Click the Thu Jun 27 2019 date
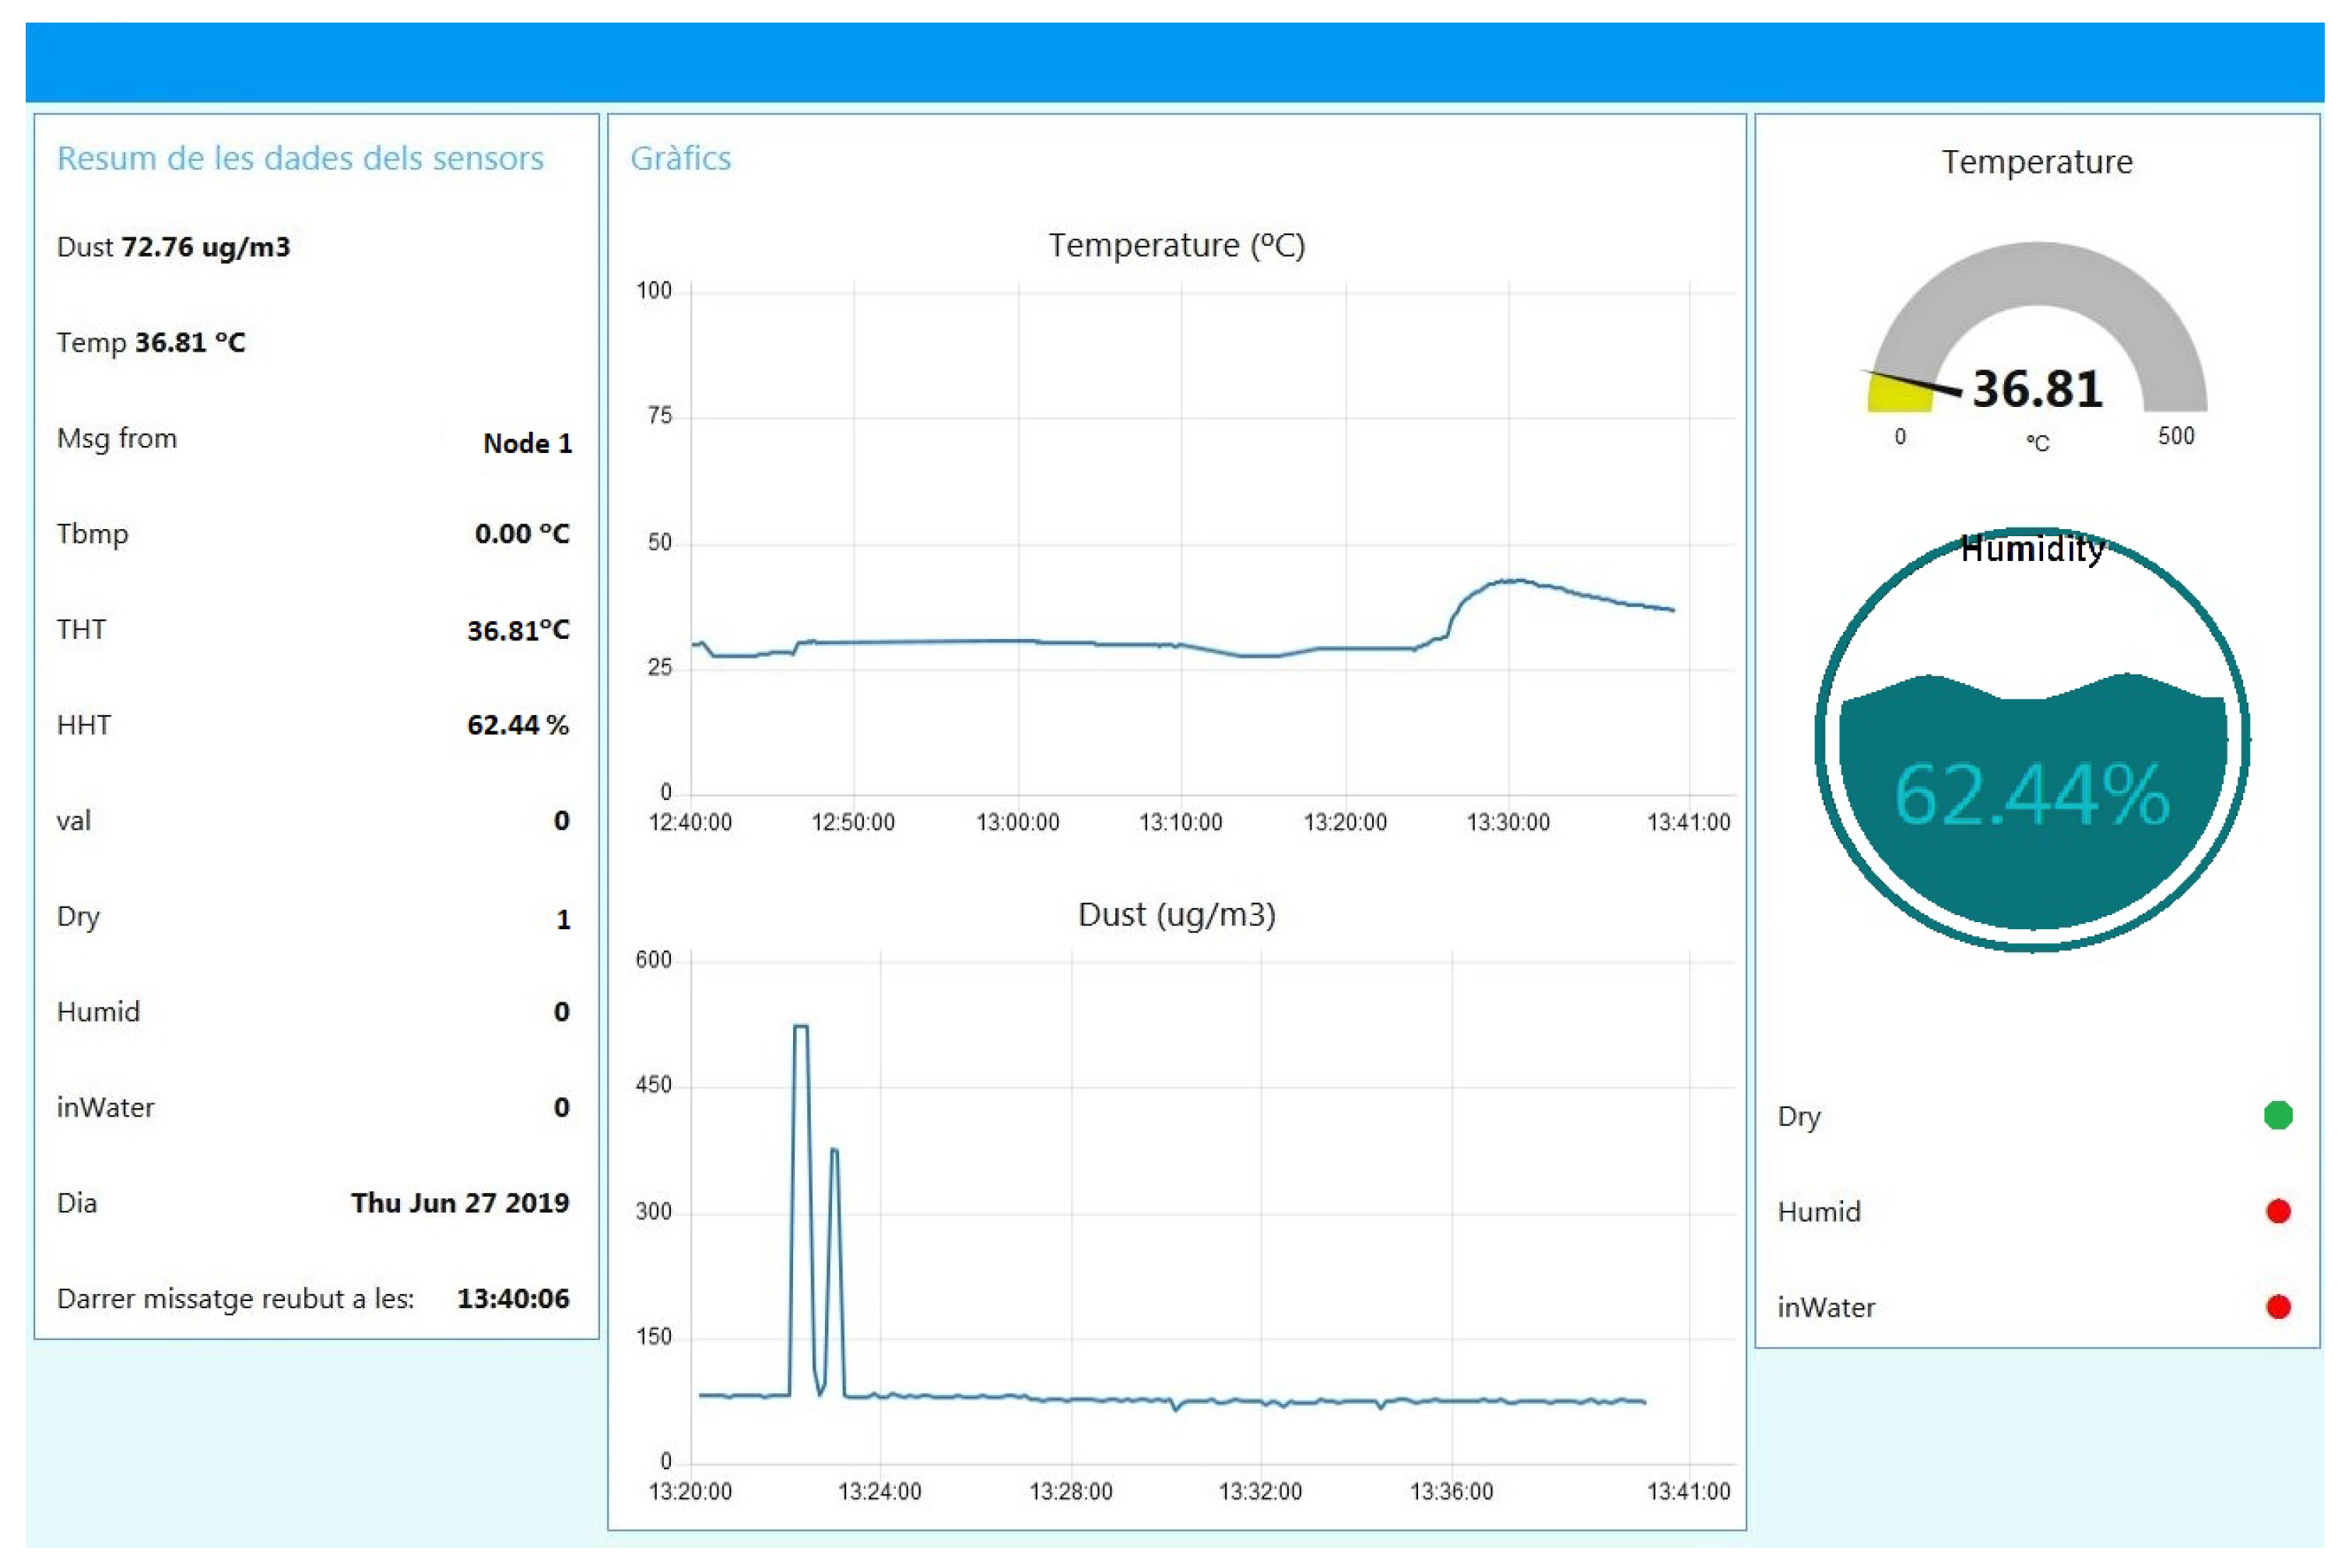The height and width of the screenshot is (1568, 2352). (459, 1202)
